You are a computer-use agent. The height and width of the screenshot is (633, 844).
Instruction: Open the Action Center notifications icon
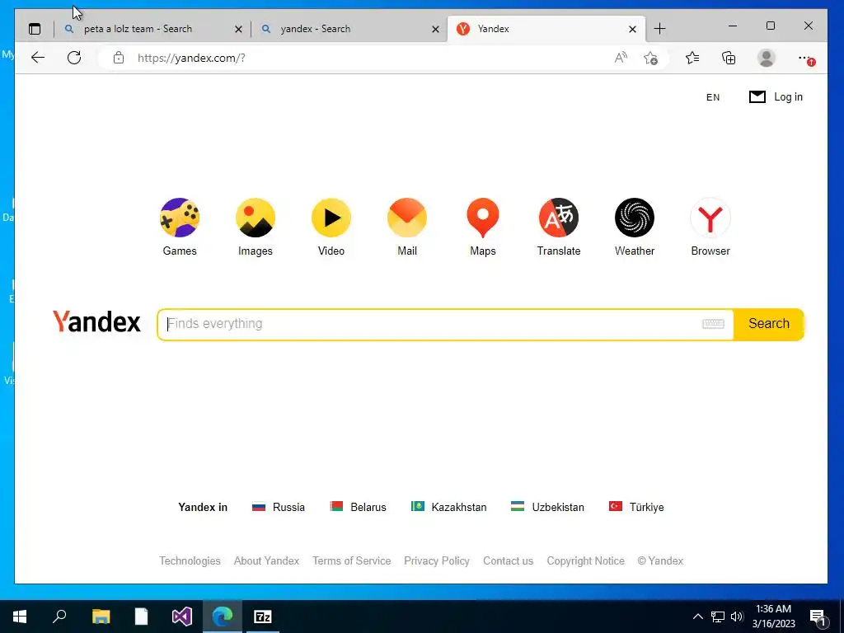point(818,617)
